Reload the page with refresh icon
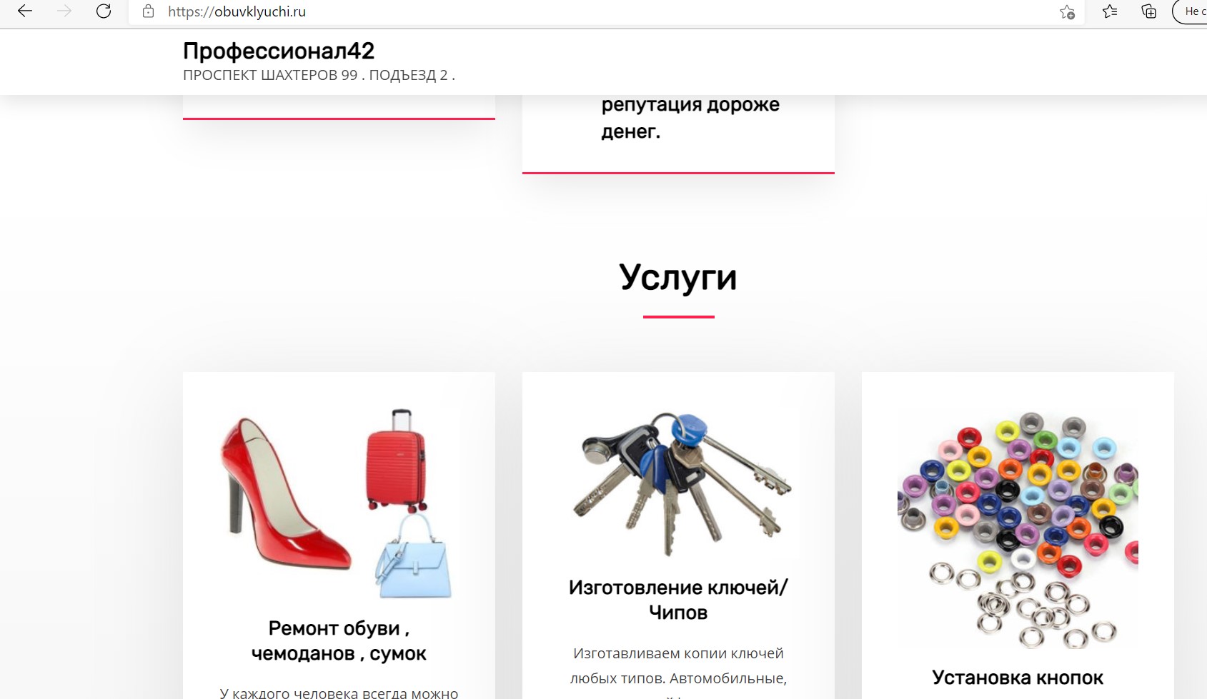 104,11
